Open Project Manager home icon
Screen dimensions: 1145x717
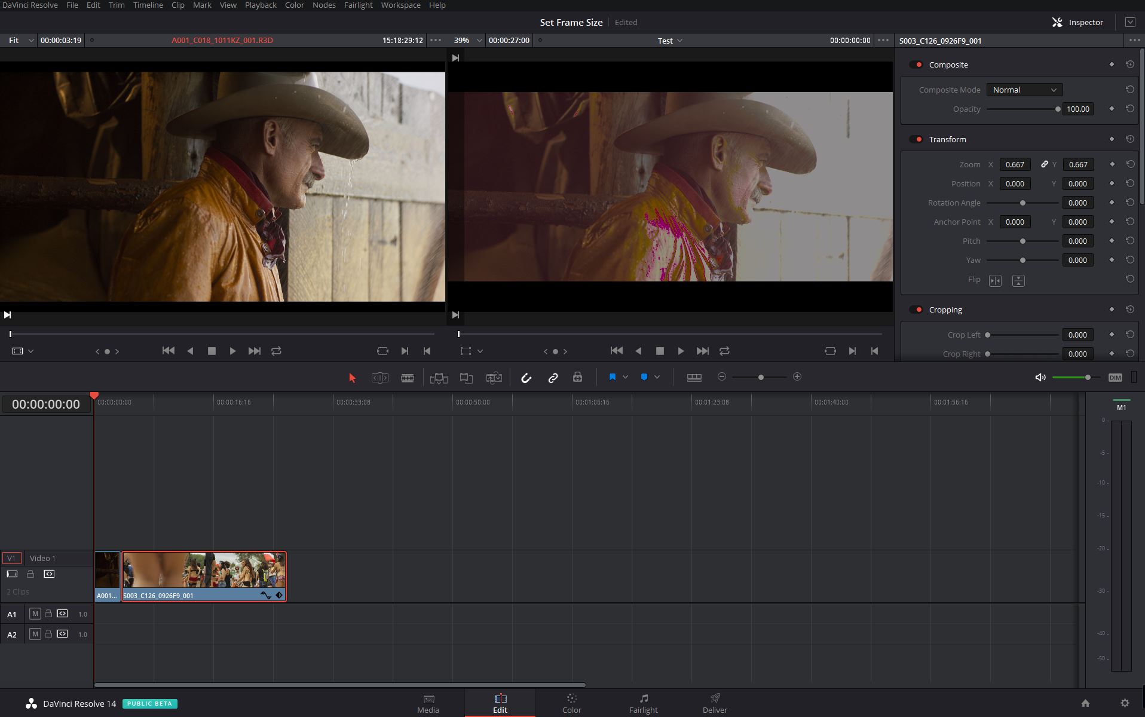tap(1085, 703)
